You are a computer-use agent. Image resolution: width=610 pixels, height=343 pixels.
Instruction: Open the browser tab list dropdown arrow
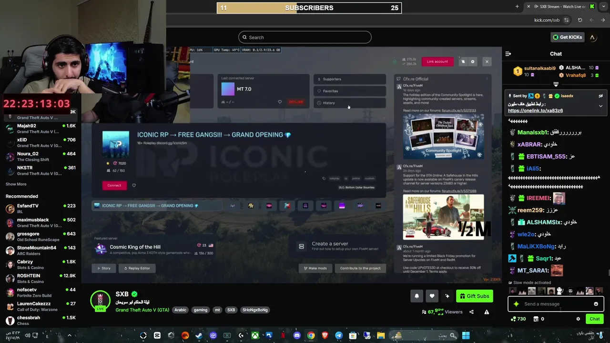point(603,6)
